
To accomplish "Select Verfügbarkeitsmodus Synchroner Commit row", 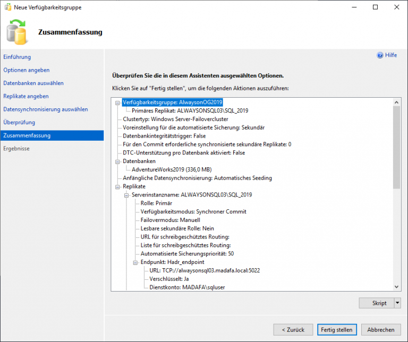I will tap(193, 211).
